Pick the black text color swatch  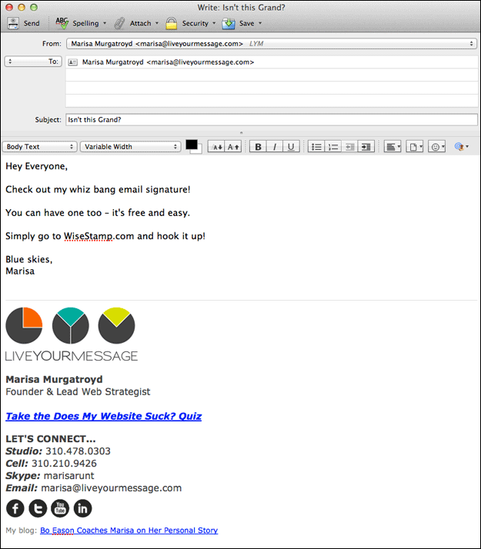[x=191, y=145]
